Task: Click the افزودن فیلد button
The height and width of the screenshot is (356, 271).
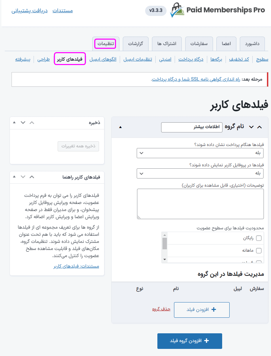Action: click(x=202, y=310)
